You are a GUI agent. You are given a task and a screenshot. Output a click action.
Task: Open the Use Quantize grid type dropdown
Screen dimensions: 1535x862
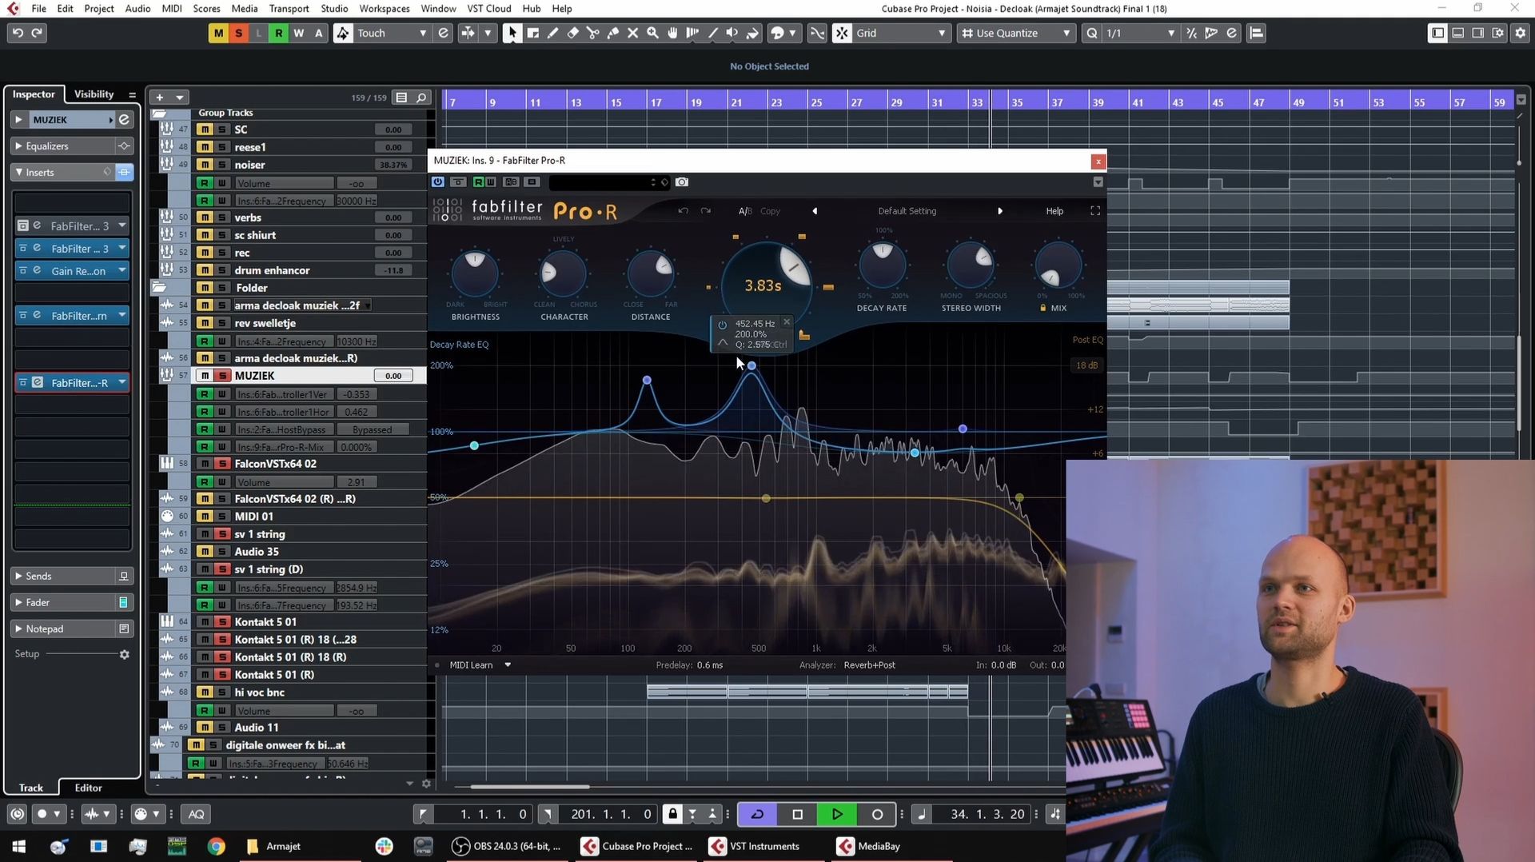1015,33
